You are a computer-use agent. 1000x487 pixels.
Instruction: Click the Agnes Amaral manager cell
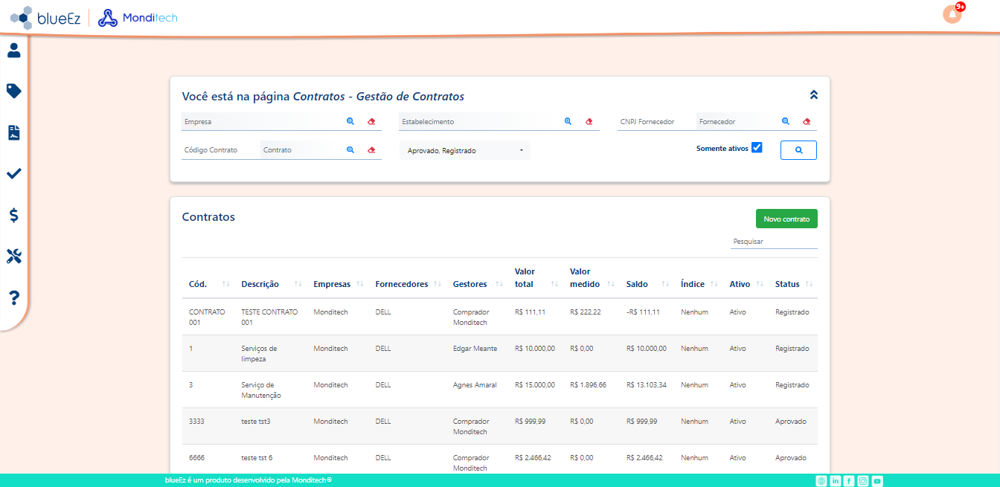pyautogui.click(x=475, y=385)
